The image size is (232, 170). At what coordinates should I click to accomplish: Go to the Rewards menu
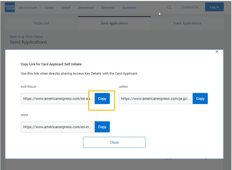(x=108, y=8)
